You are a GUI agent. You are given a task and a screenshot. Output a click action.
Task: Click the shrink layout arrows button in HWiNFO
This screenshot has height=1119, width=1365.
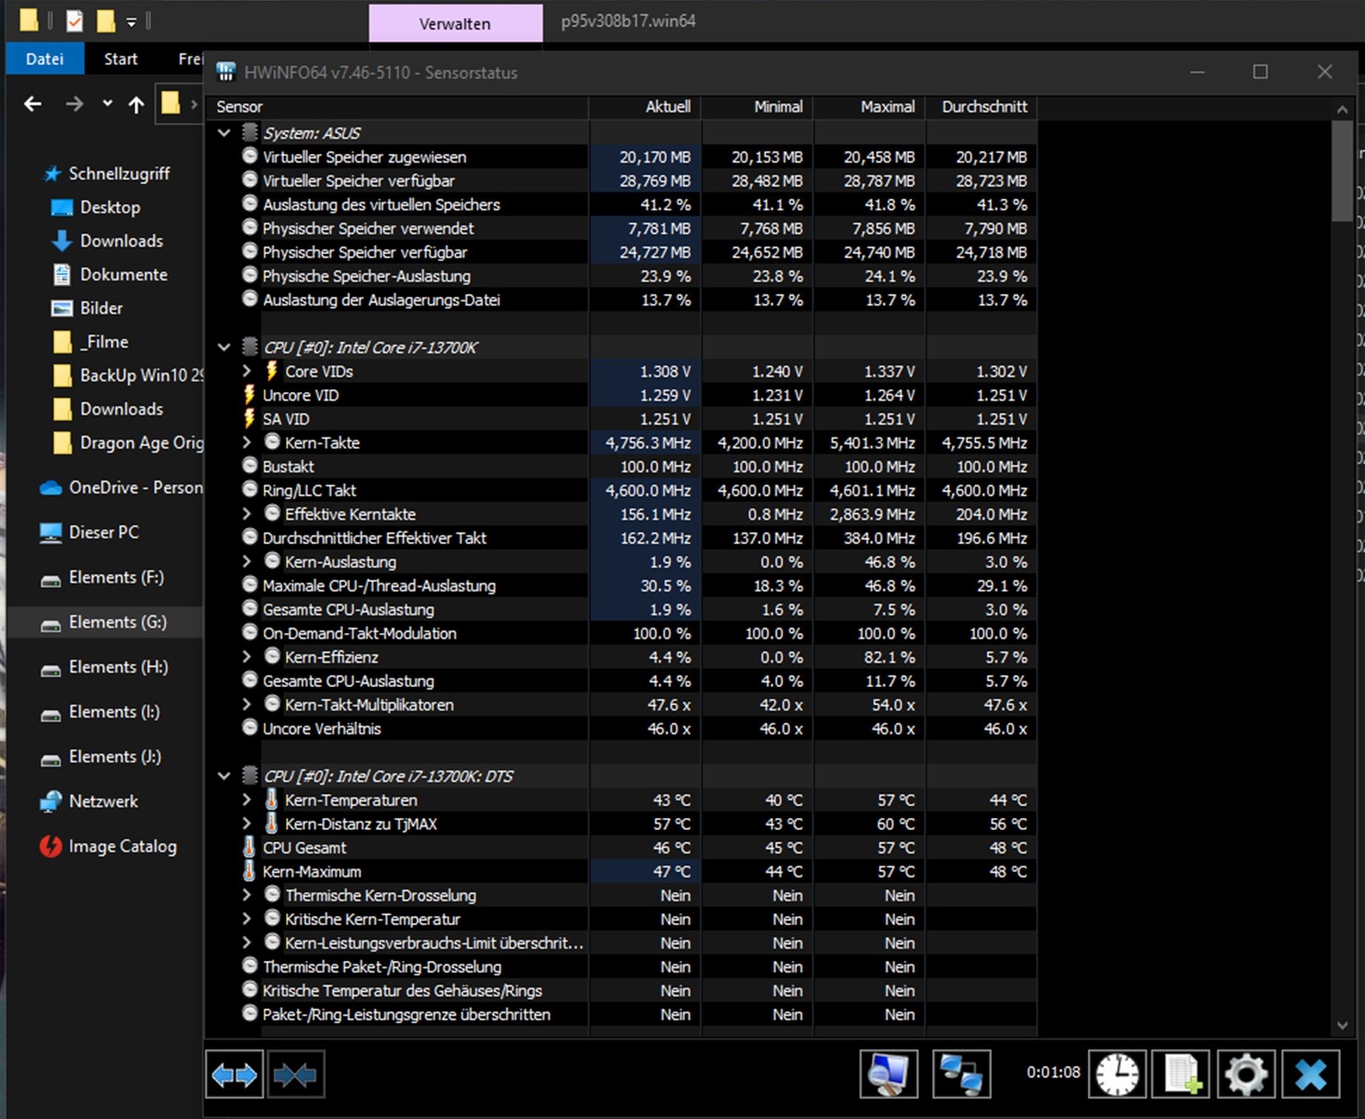pyautogui.click(x=295, y=1074)
